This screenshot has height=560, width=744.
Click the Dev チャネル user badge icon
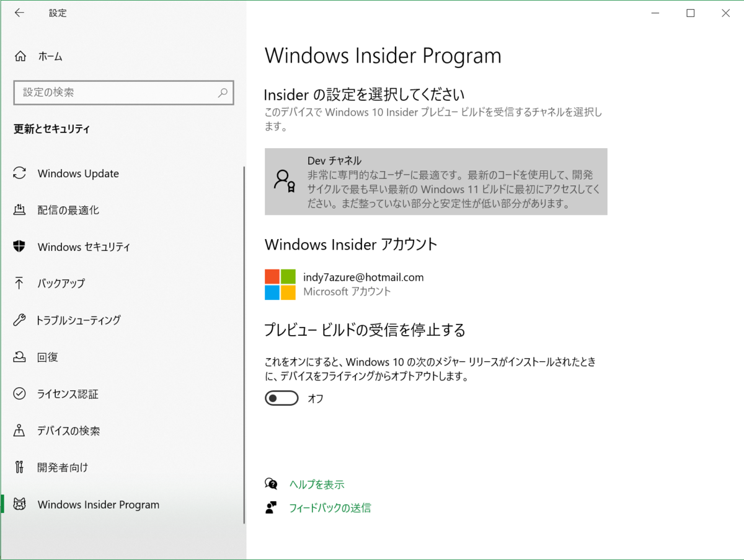(285, 180)
